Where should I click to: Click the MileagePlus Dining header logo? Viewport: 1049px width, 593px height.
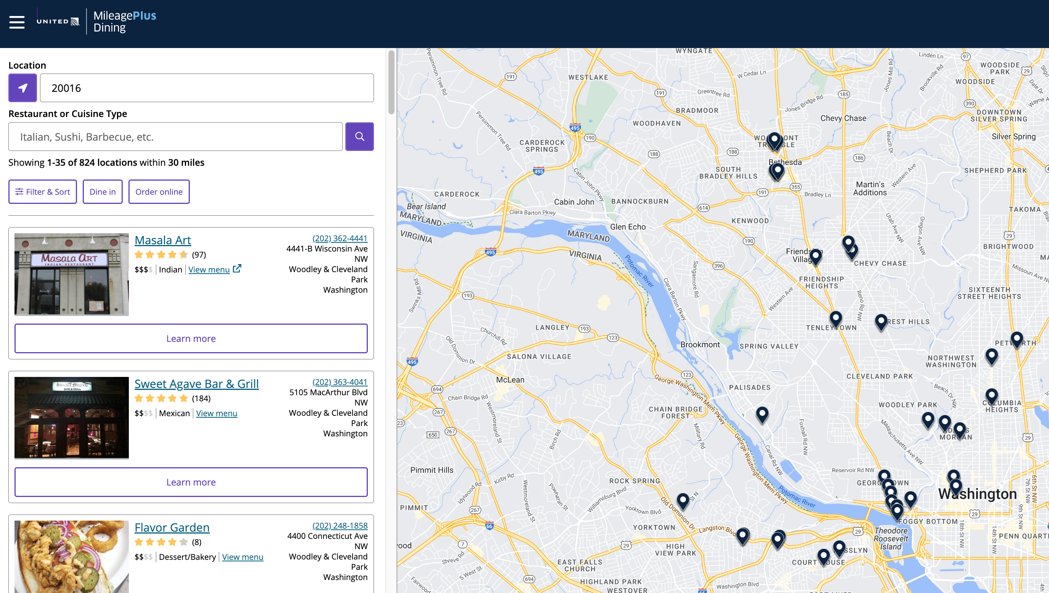click(125, 21)
